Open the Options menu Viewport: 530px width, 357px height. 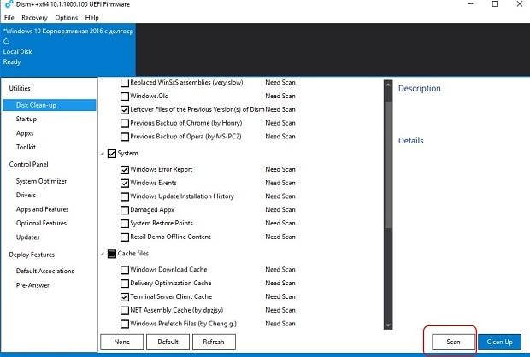coord(67,18)
